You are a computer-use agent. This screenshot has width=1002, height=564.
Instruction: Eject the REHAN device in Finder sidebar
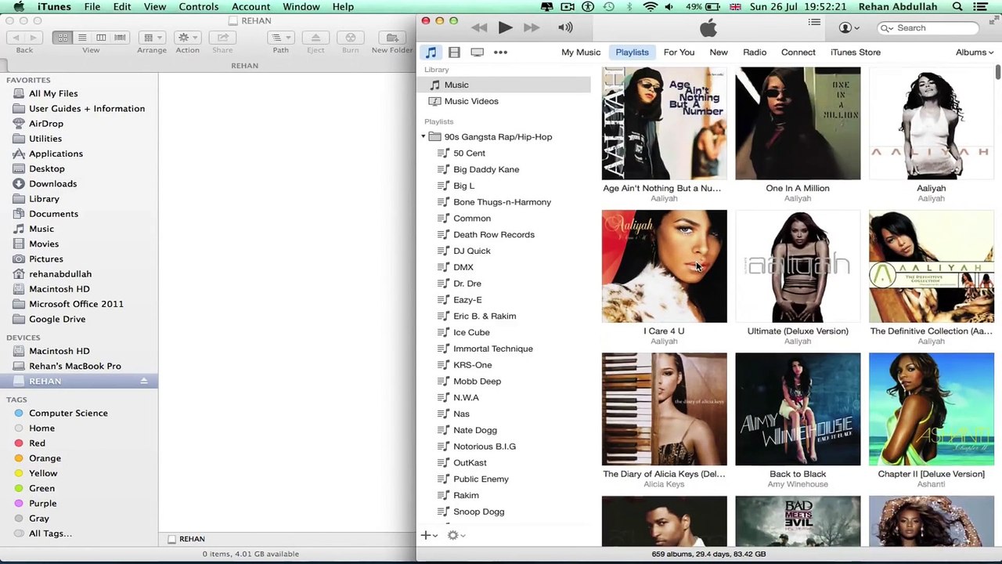[144, 381]
